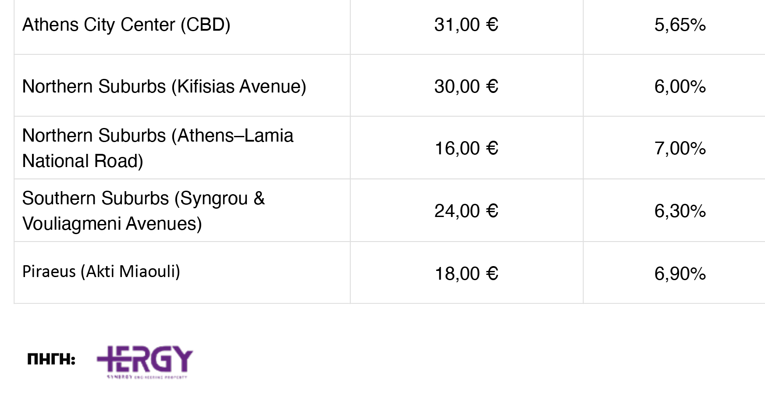Viewport: 765px width, 402px height.
Task: Click the euro sign beside 31,00
Action: pyautogui.click(x=492, y=25)
